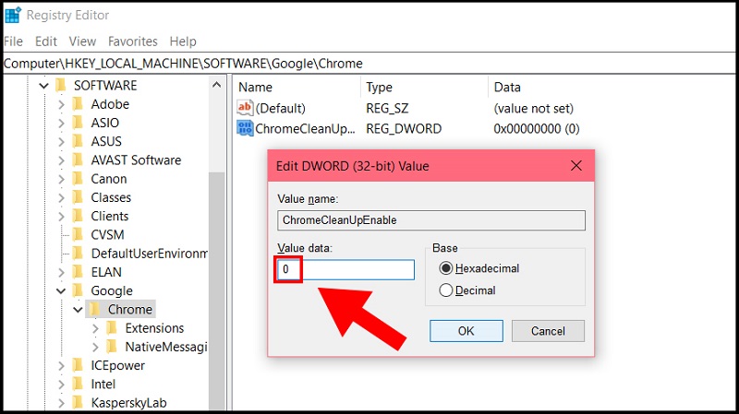Select the Adobe folder icon

(79, 104)
